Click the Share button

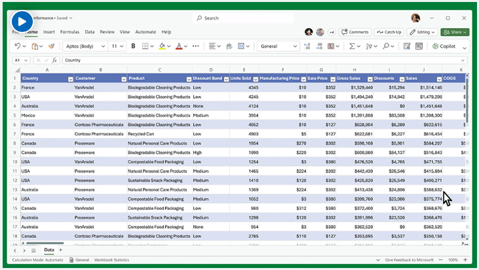click(455, 32)
